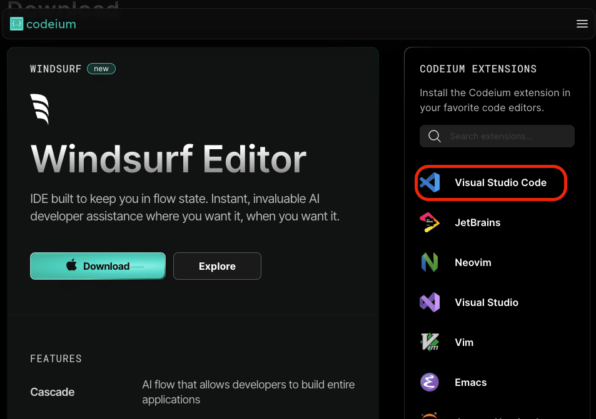Select the Vim extension icon
Viewport: 596px width, 419px height.
pyautogui.click(x=429, y=342)
